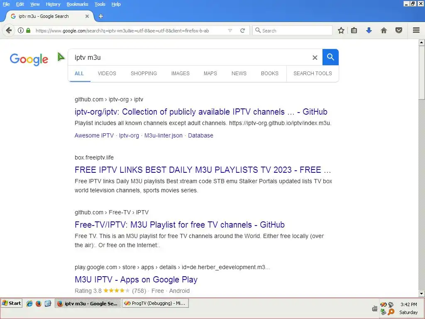Close the iptv m3u Google Search tab
The width and height of the screenshot is (425, 319).
coord(87,16)
